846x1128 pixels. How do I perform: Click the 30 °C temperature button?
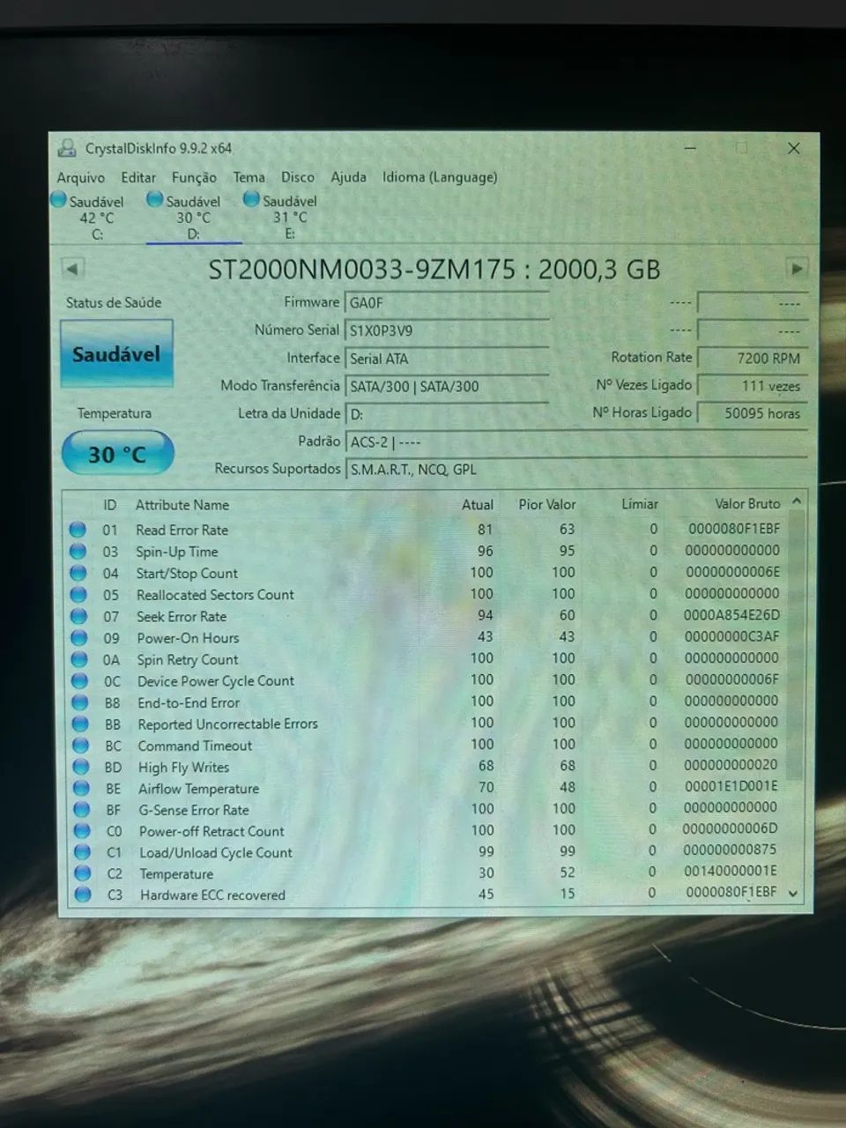click(x=117, y=454)
